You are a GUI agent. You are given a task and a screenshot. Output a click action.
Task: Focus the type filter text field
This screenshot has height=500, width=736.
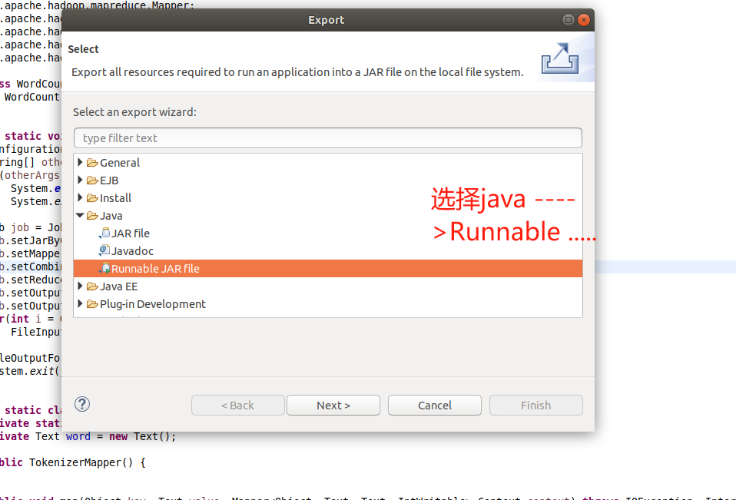pos(327,138)
